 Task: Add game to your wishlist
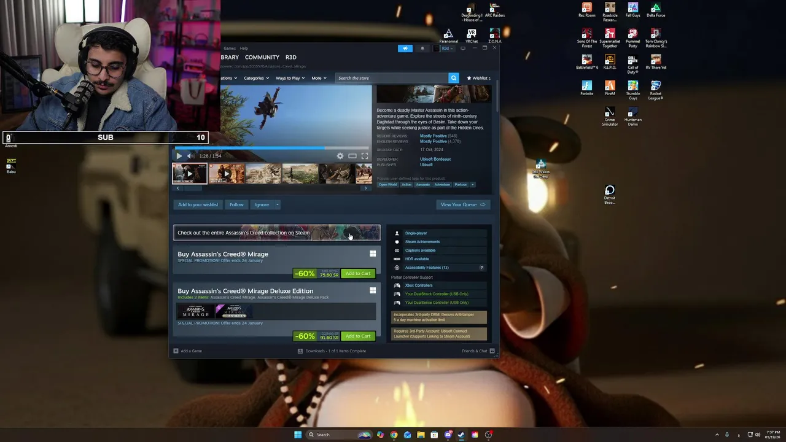tap(198, 204)
